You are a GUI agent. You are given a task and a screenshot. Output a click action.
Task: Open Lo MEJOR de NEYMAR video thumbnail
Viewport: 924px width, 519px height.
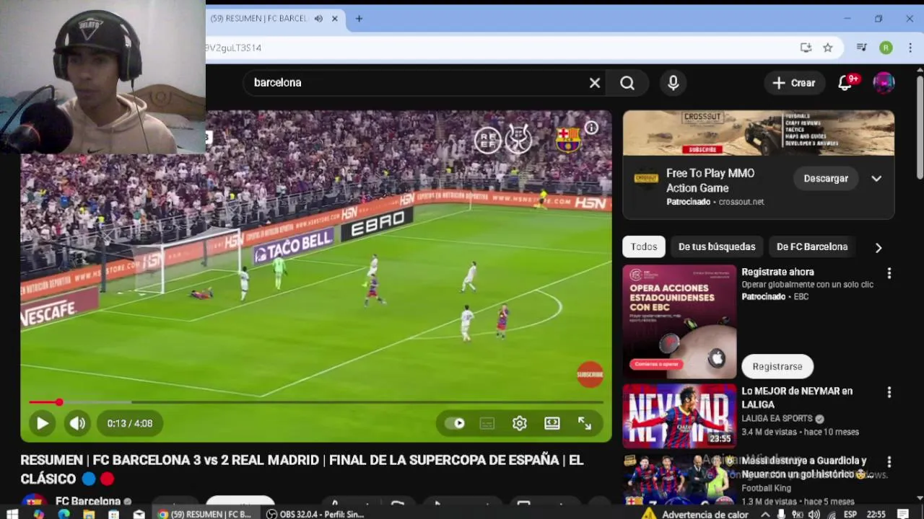click(679, 416)
